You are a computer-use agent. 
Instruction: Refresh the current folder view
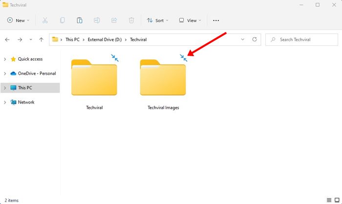pyautogui.click(x=254, y=39)
